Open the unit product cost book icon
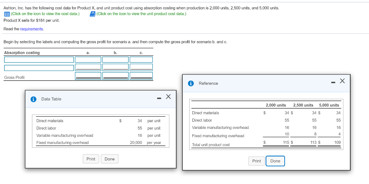This screenshot has height=184, width=369. tap(93, 14)
